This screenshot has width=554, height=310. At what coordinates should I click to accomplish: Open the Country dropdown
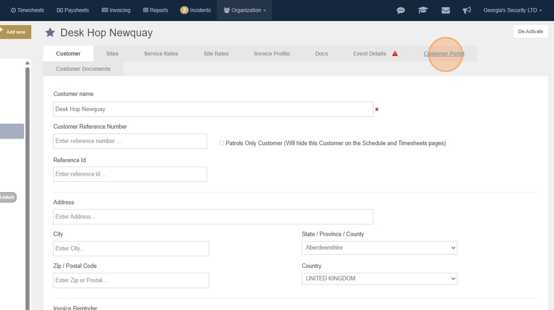[379, 278]
